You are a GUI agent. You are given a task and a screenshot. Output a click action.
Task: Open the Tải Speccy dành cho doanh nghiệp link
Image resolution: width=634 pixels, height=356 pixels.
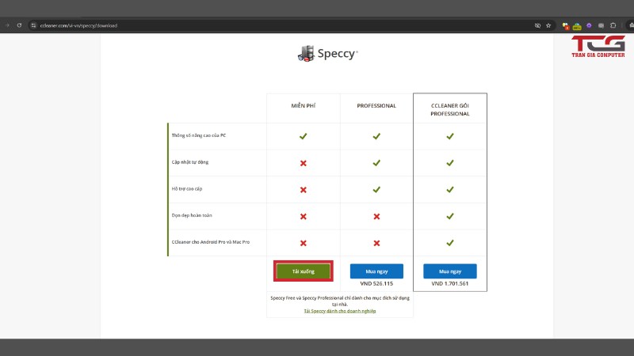[339, 311]
